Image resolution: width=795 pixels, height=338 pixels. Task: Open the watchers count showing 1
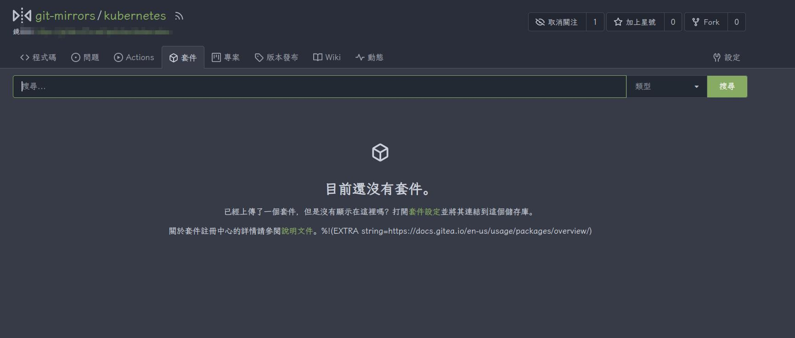click(595, 22)
